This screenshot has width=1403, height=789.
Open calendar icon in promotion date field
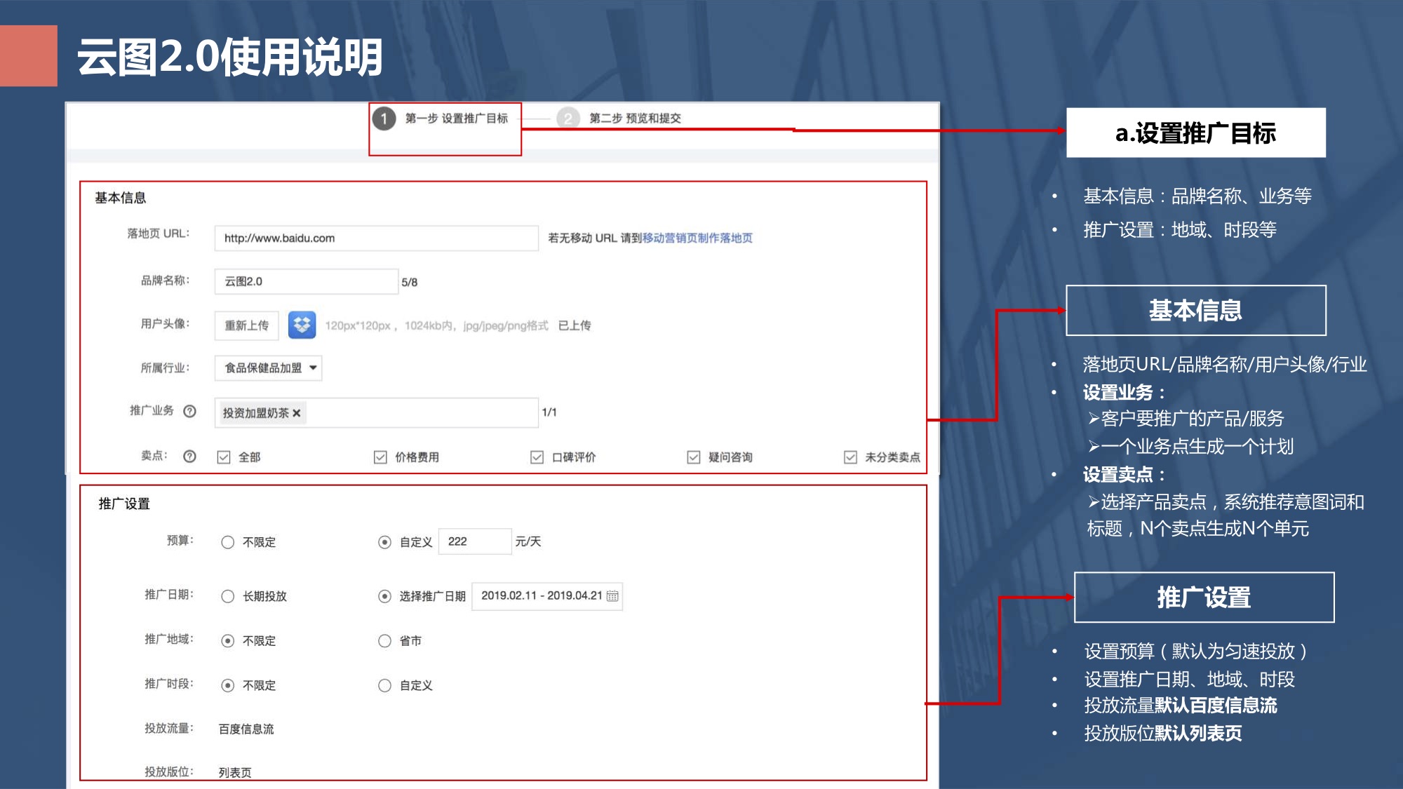(612, 596)
